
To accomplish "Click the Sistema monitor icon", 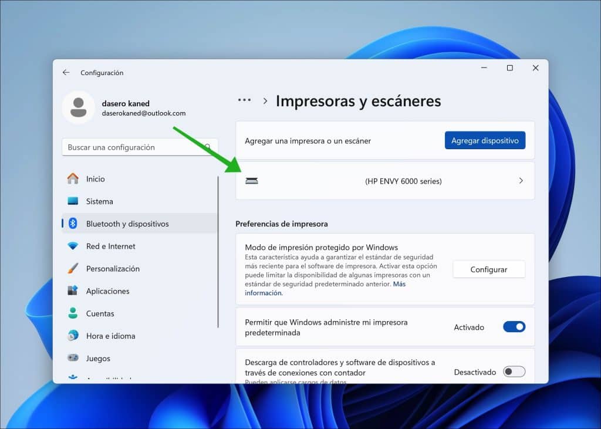I will click(x=73, y=201).
